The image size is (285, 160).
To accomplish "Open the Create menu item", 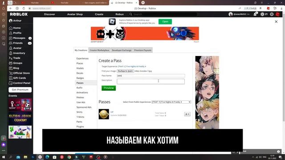I will 99,14.
